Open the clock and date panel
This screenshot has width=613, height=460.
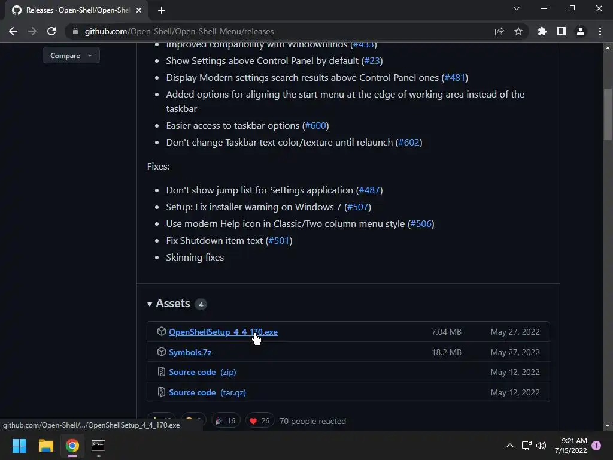point(570,446)
